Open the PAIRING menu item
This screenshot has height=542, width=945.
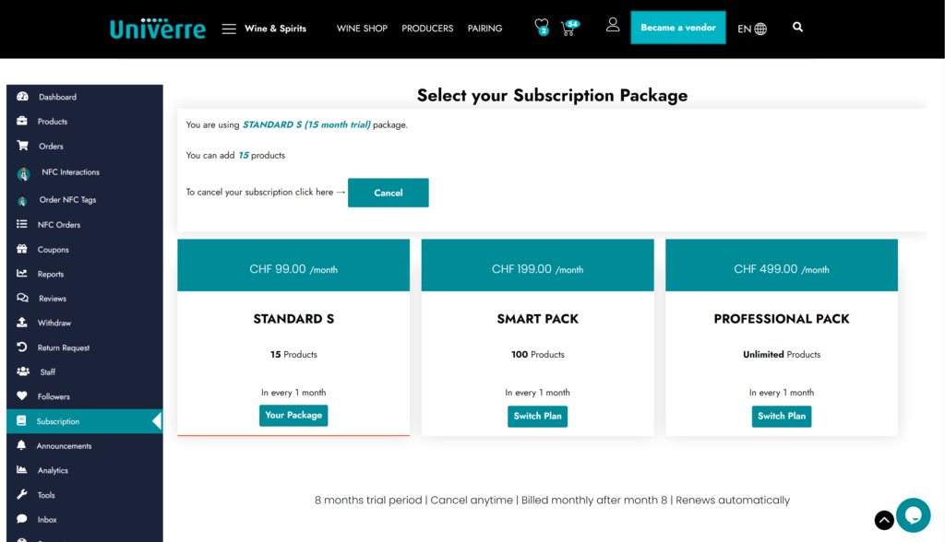484,29
